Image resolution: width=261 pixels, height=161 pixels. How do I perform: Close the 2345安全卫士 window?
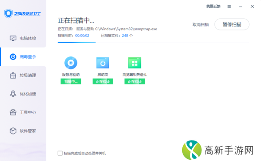[x=252, y=7]
